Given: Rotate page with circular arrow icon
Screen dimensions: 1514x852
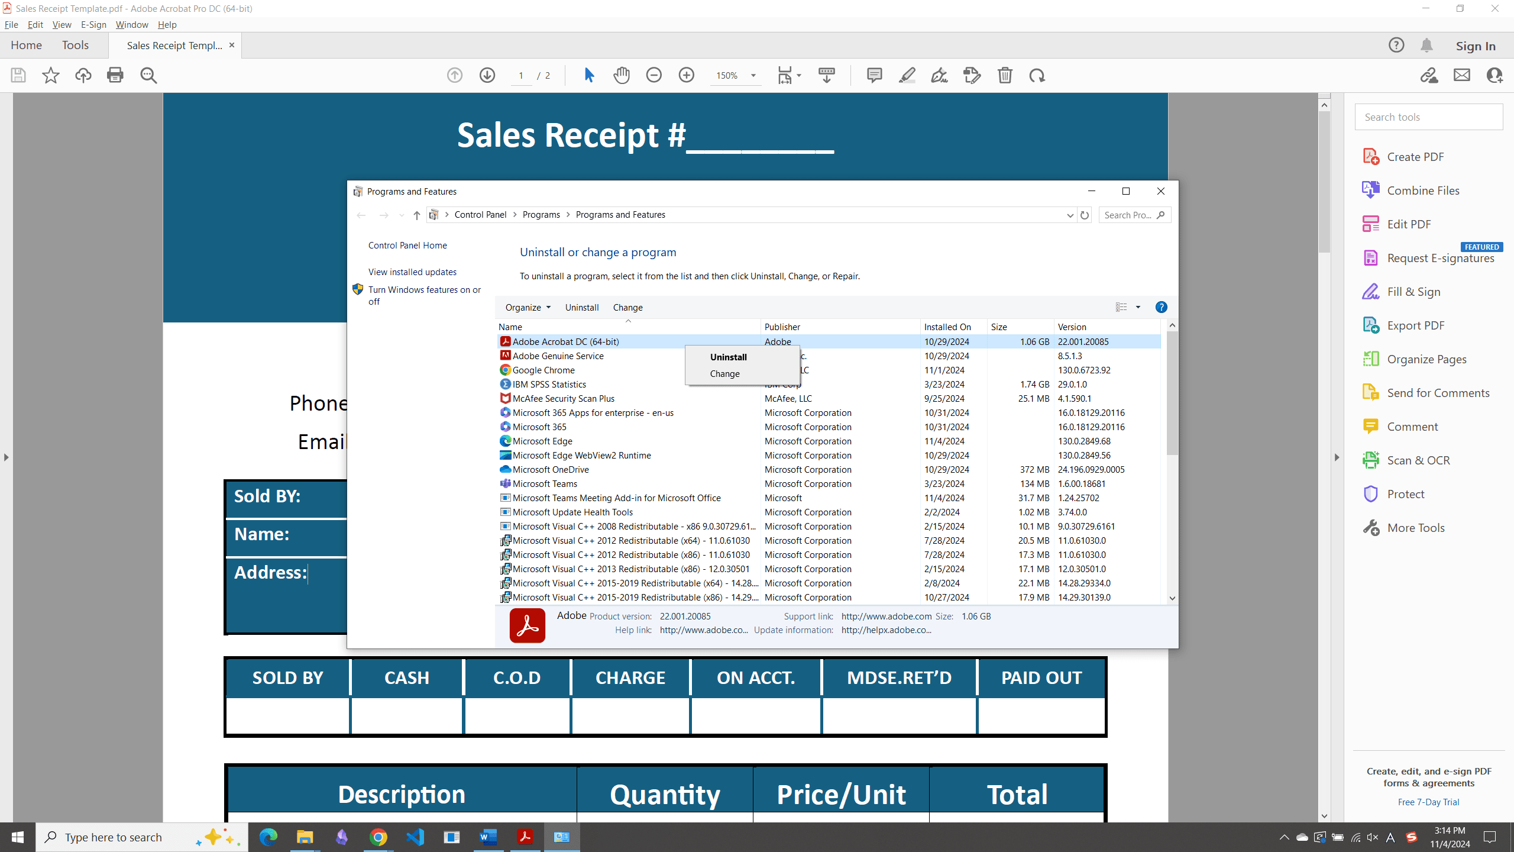Looking at the screenshot, I should click(x=1037, y=75).
